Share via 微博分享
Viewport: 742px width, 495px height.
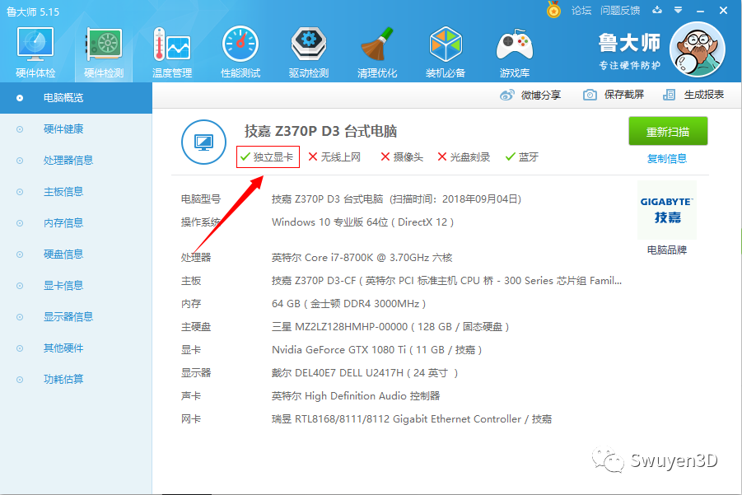pyautogui.click(x=530, y=95)
